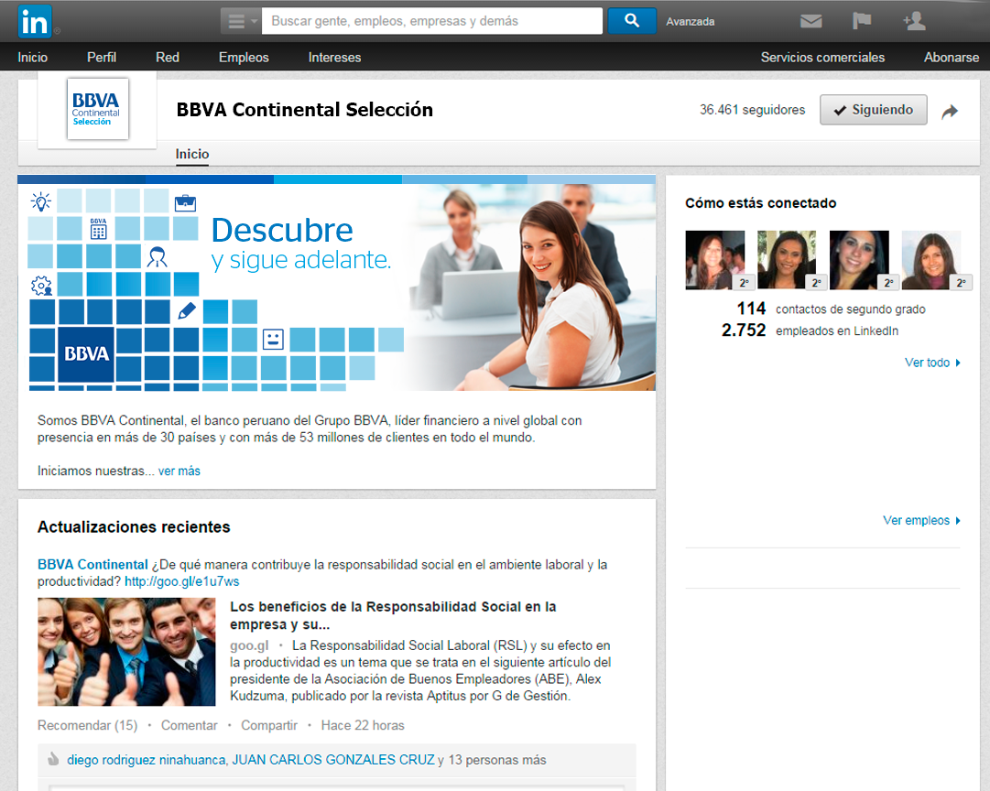Click Ver todo link
The image size is (990, 791).
click(x=932, y=363)
